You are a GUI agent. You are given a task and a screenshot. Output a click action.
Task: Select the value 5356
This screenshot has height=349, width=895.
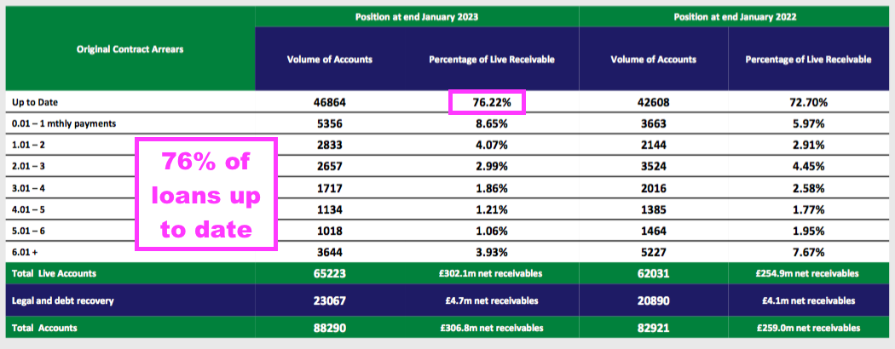330,123
